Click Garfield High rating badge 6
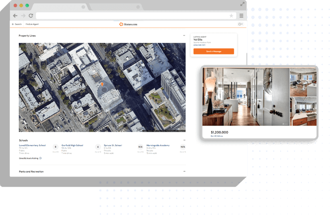330x215 pixels. [98, 147]
